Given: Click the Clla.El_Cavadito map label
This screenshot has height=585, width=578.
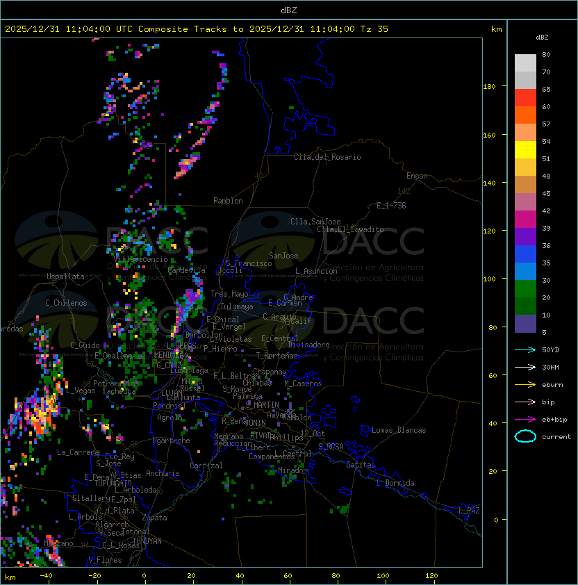Looking at the screenshot, I should coord(350,229).
